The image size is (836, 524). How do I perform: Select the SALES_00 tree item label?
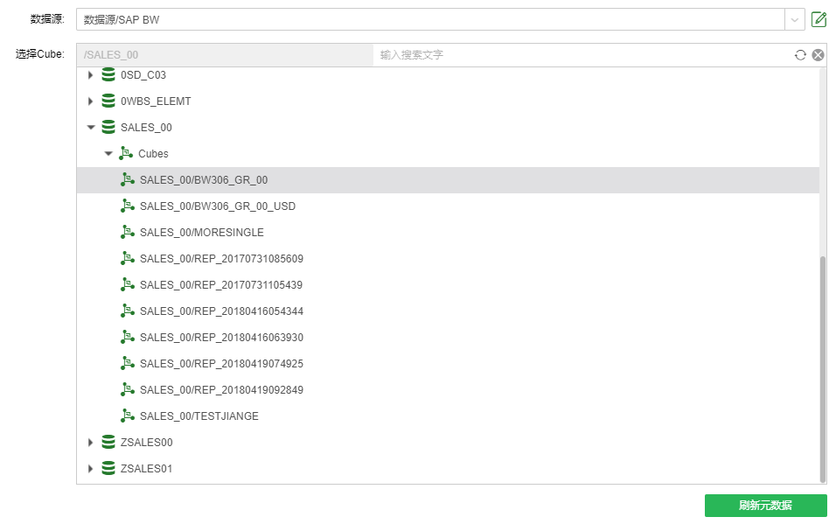146,128
